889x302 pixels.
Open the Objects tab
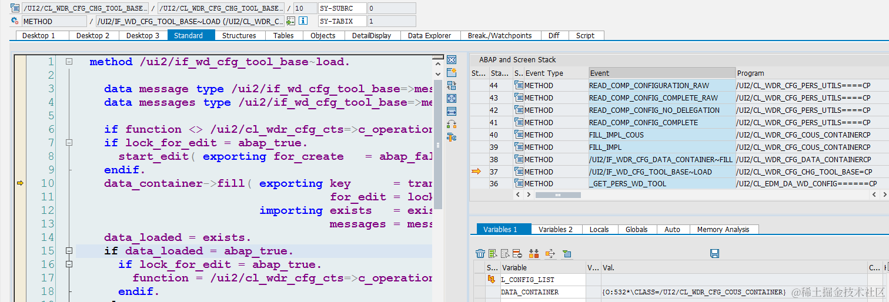coord(323,36)
